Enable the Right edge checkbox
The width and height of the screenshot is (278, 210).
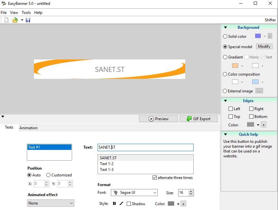[x=251, y=109]
